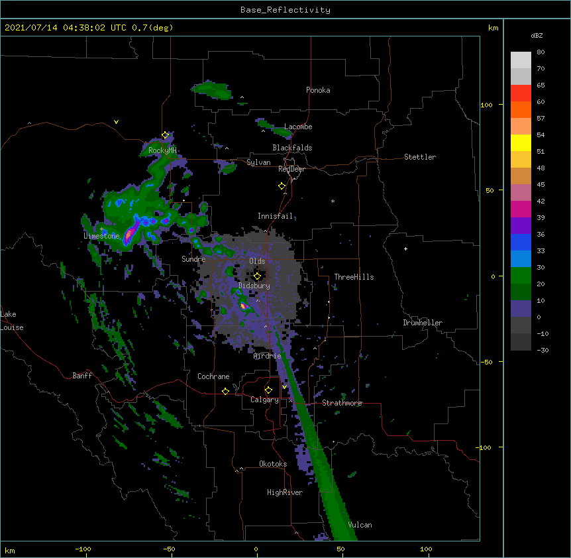This screenshot has height=558, width=571.
Task: Select the red 60-65 dBZ legend swatch
Action: [521, 93]
